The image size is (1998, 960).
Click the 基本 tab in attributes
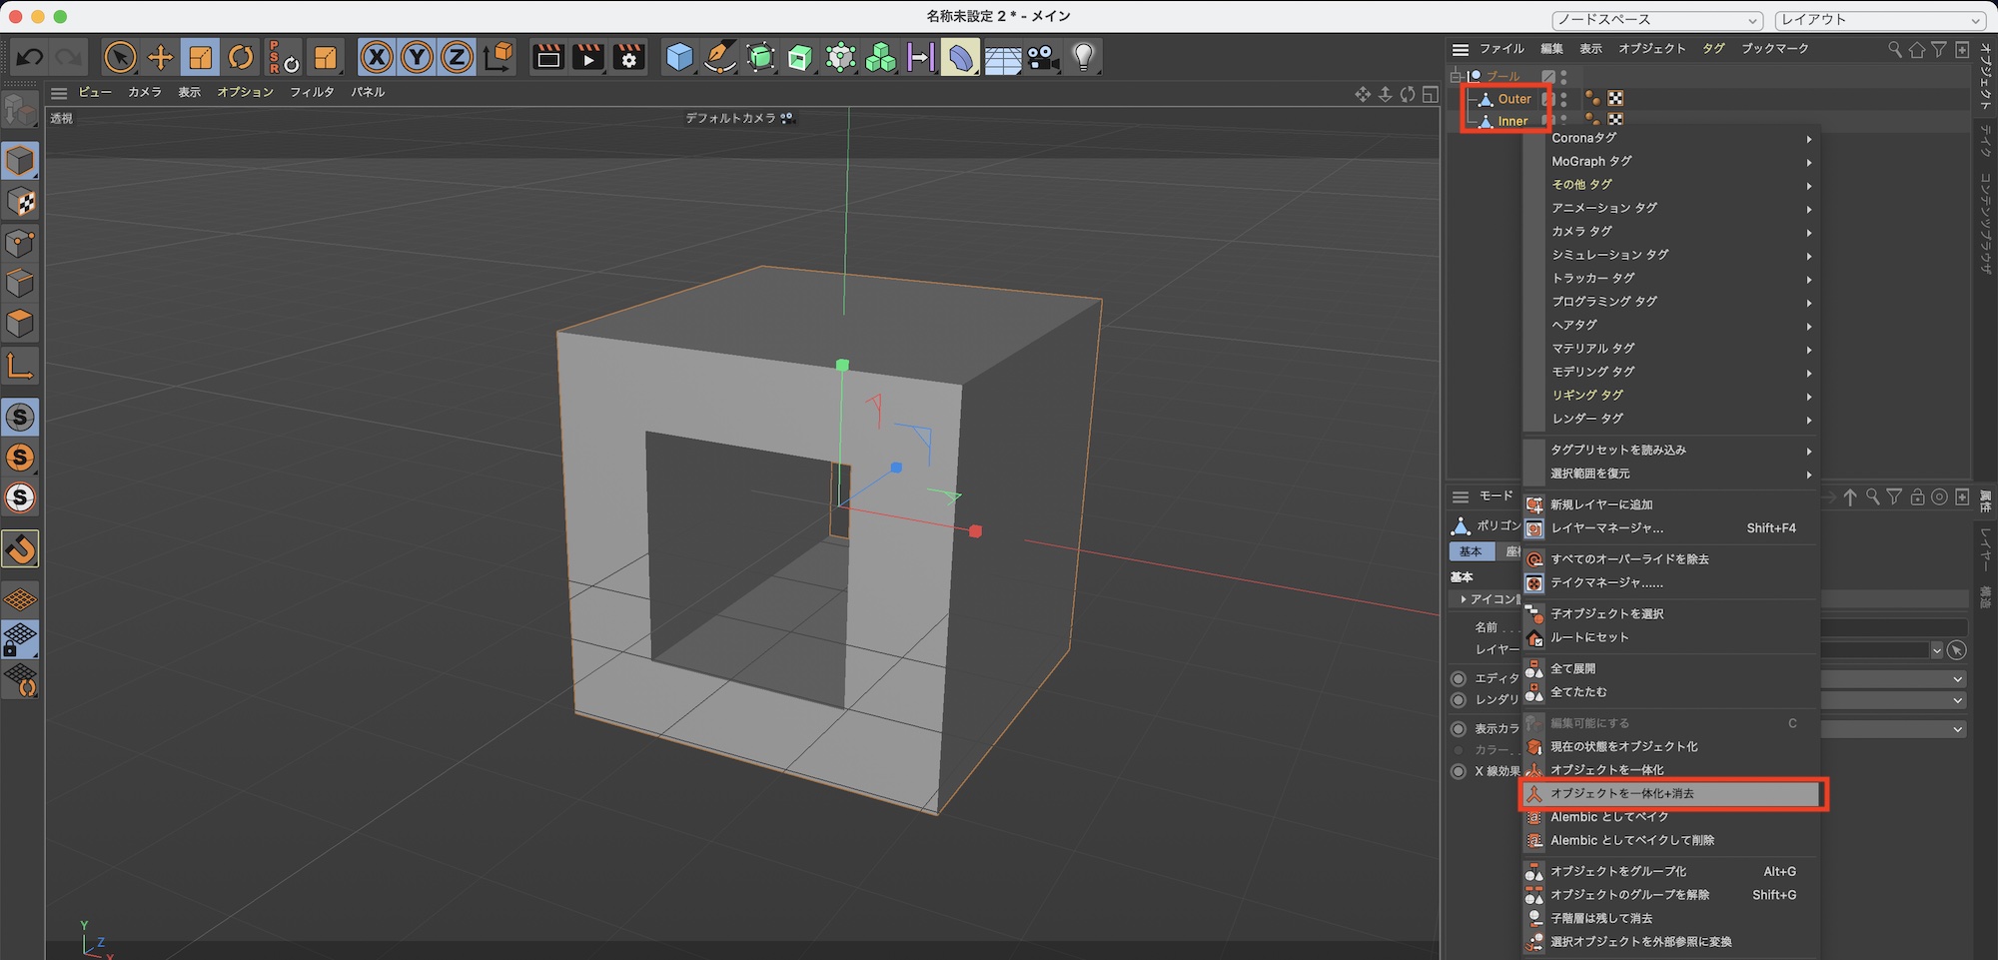click(x=1471, y=551)
